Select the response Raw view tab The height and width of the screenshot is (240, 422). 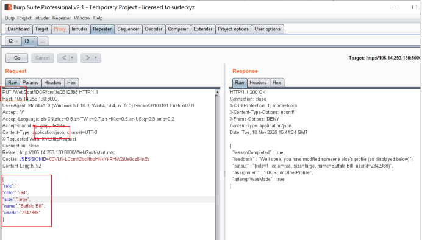point(240,82)
